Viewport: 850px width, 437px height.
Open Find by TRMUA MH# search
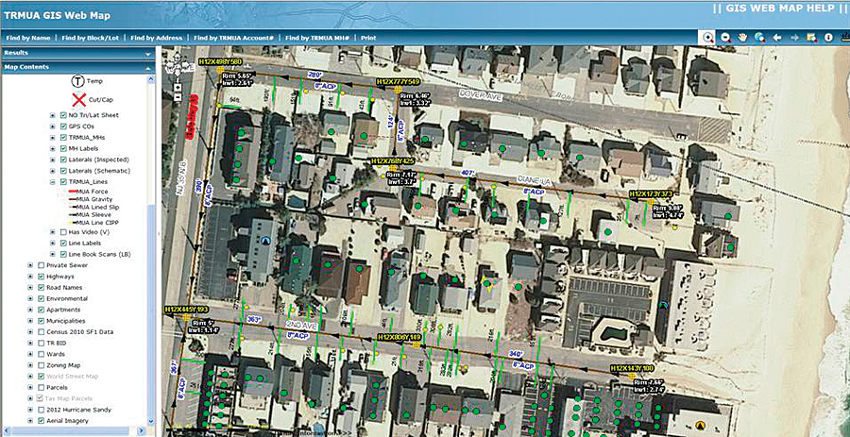317,38
